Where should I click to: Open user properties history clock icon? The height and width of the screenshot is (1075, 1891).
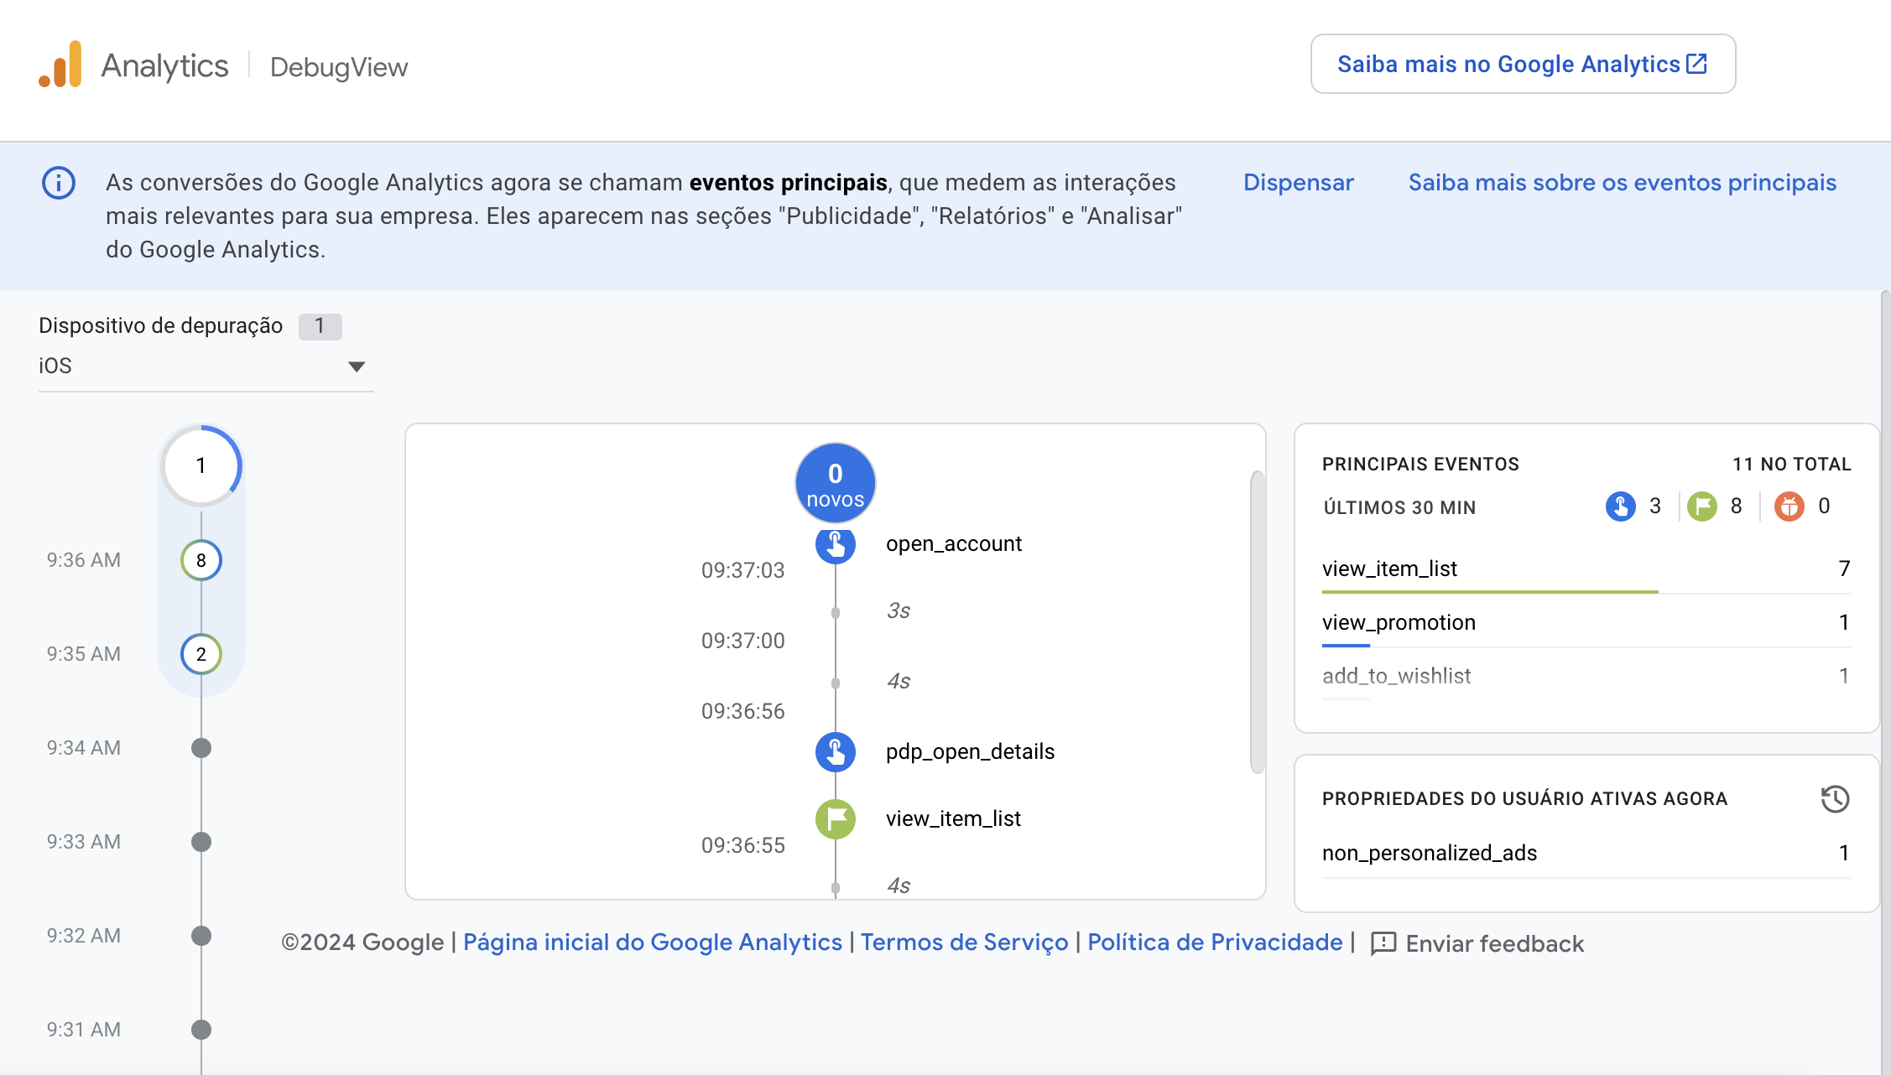(1835, 798)
